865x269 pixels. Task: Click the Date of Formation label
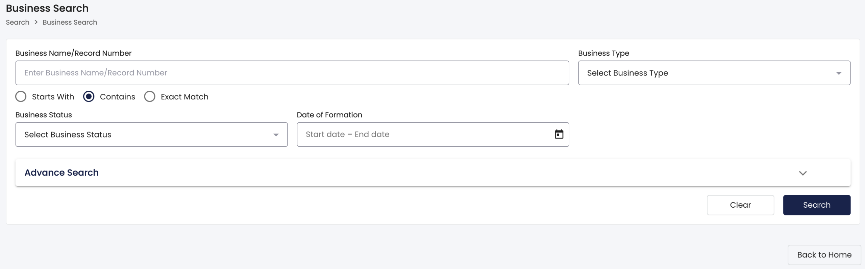pyautogui.click(x=329, y=115)
